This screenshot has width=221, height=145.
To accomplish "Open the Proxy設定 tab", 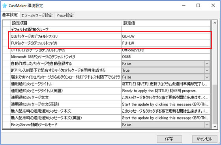I will [65, 15].
